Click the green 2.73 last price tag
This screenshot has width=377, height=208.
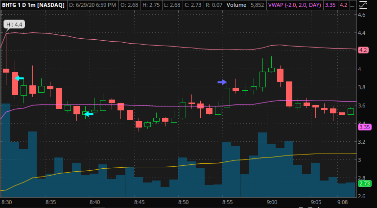point(364,183)
